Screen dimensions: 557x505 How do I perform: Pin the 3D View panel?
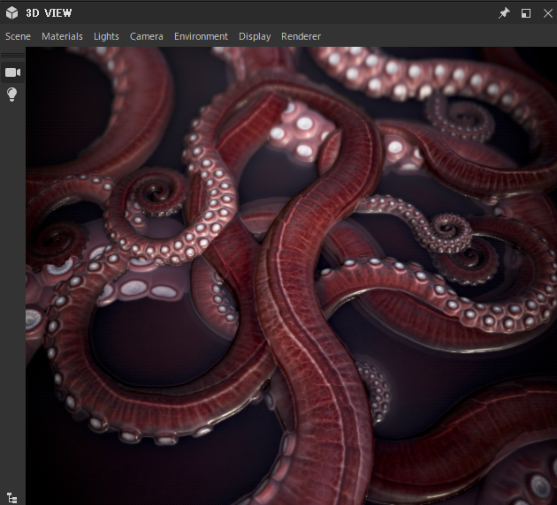click(504, 13)
